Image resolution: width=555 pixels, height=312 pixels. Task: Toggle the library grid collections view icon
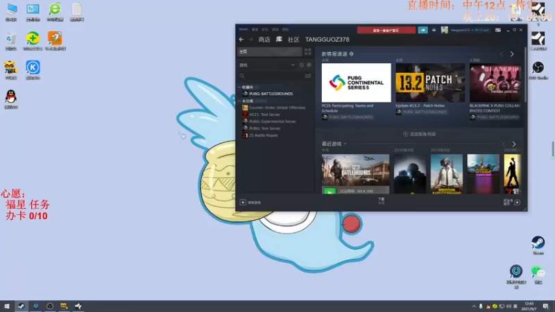coord(308,51)
